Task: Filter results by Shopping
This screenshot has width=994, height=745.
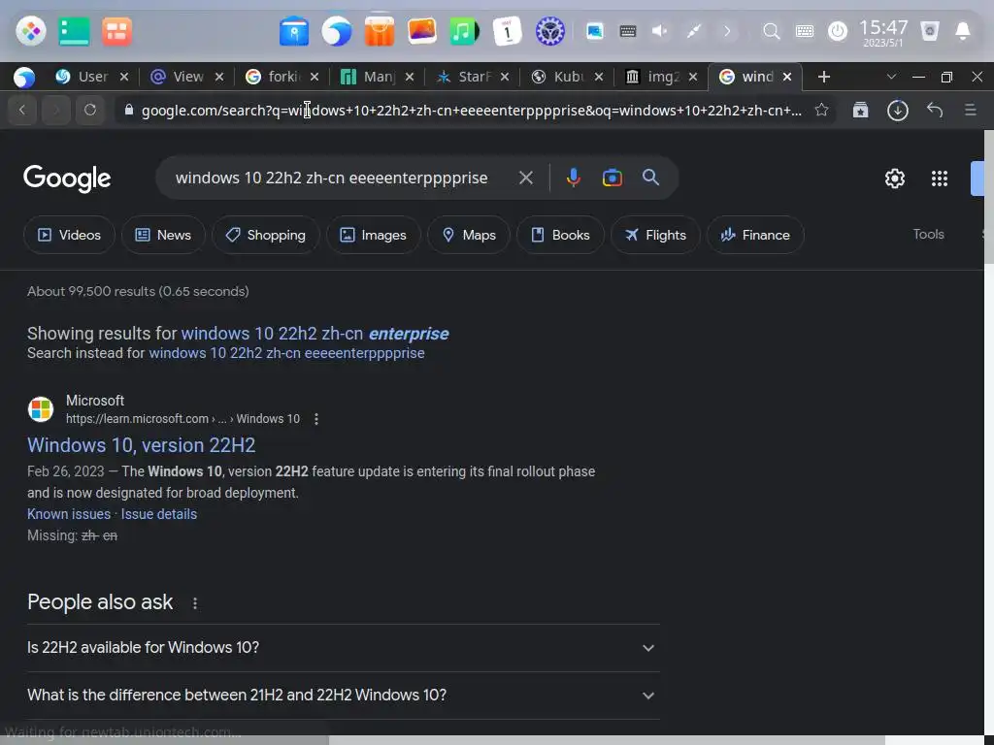Action: 266,235
